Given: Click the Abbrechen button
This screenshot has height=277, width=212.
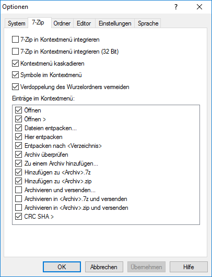Looking at the screenshot, I should (x=104, y=267).
